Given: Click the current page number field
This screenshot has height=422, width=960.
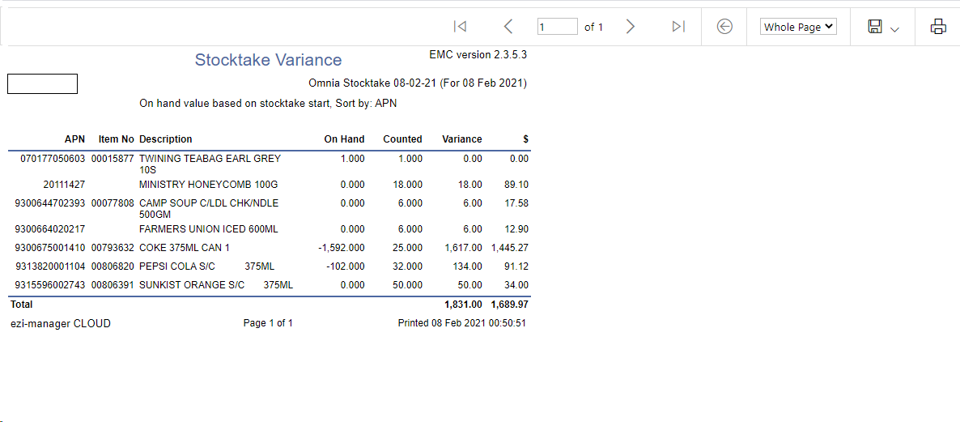Looking at the screenshot, I should [557, 27].
